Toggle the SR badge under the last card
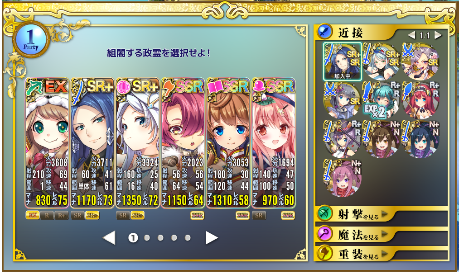459x274 pixels. (259, 216)
